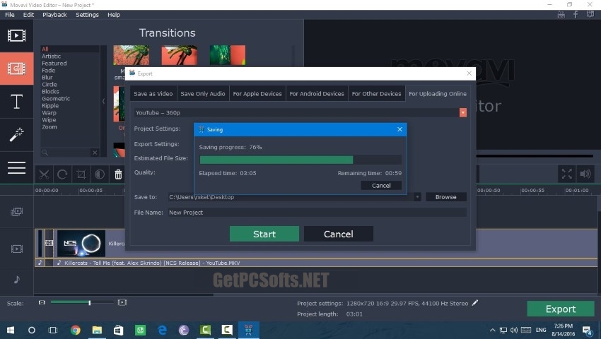This screenshot has height=339, width=601.
Task: Click the scissors Split tool
Action: coord(44,174)
